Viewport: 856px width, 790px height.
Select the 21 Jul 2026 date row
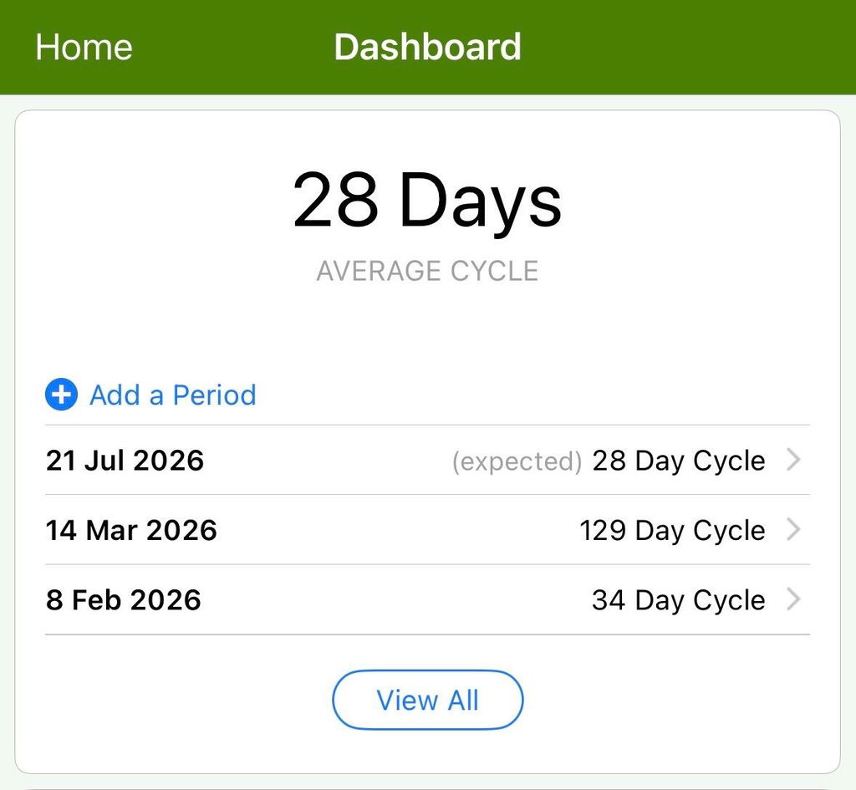click(427, 461)
